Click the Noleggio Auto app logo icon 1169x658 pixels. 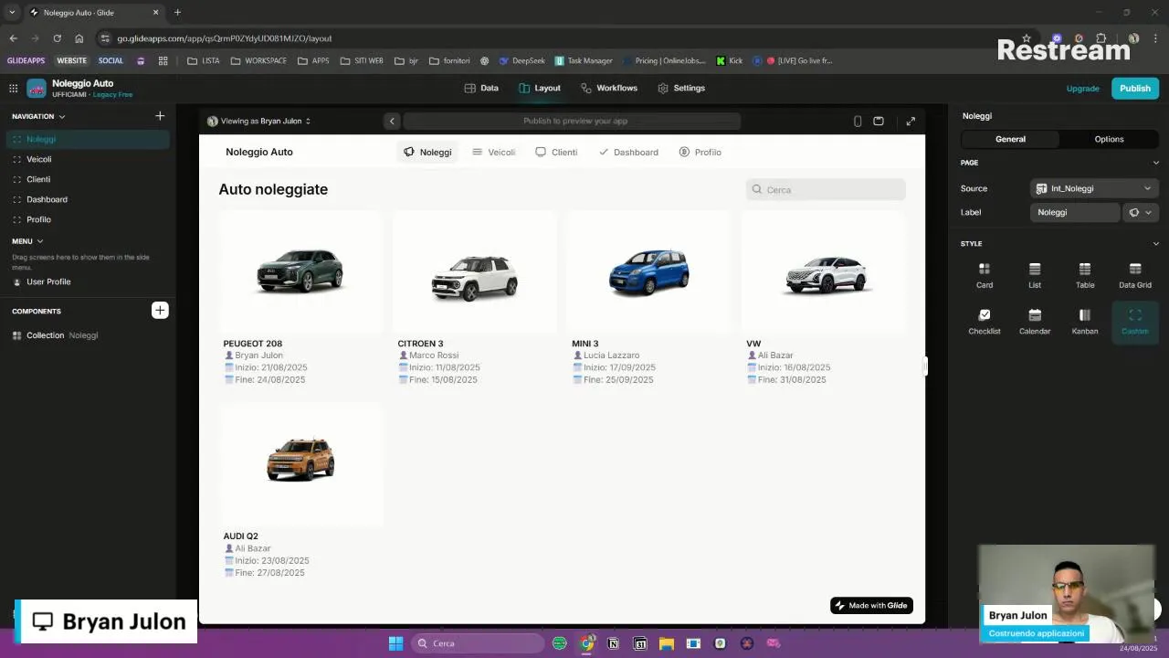[37, 89]
